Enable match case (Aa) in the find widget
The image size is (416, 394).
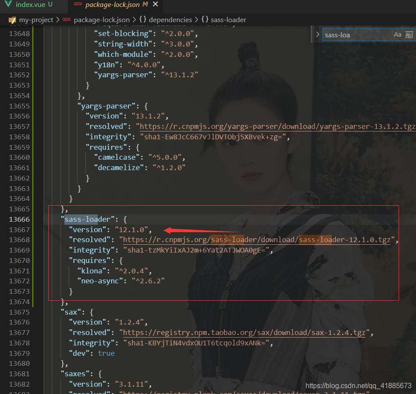click(x=397, y=34)
